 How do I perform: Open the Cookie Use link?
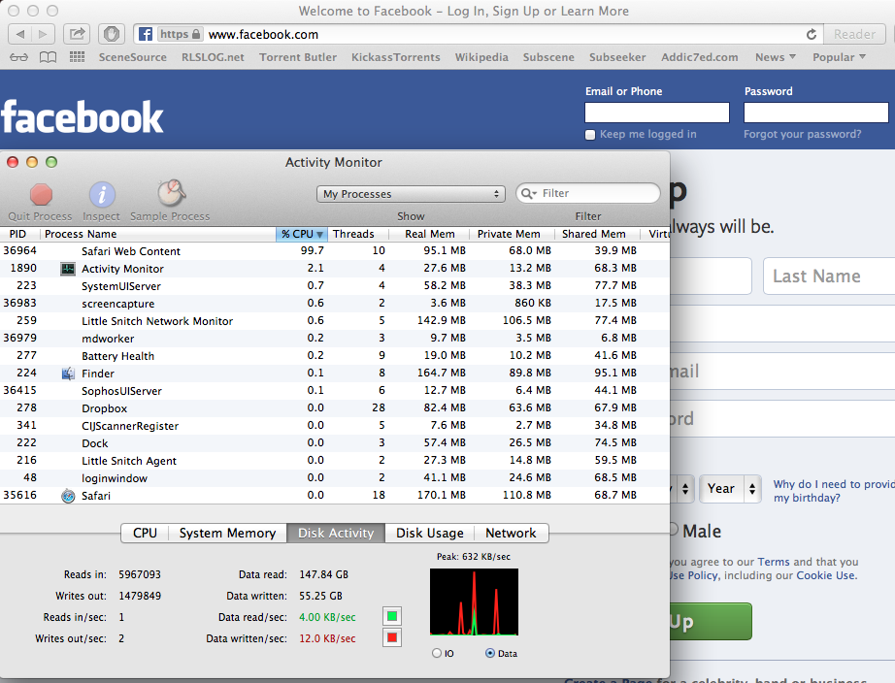tap(826, 575)
